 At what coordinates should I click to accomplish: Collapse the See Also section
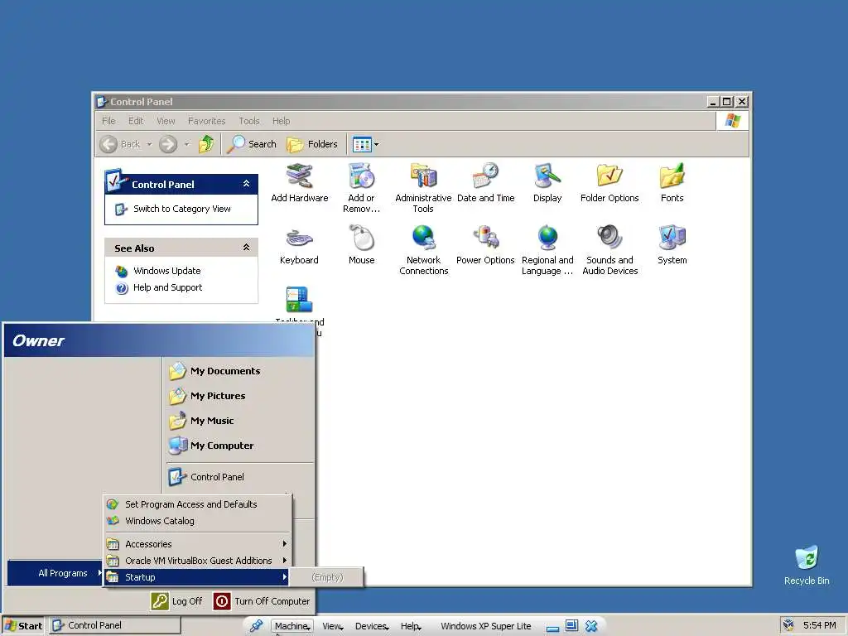246,247
